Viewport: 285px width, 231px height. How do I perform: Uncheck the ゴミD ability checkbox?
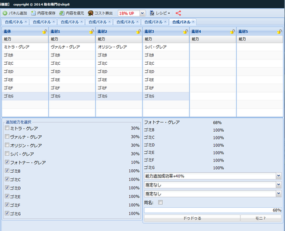pos(7,188)
